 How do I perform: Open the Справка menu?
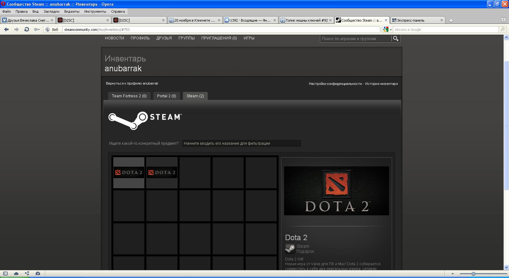click(118, 11)
